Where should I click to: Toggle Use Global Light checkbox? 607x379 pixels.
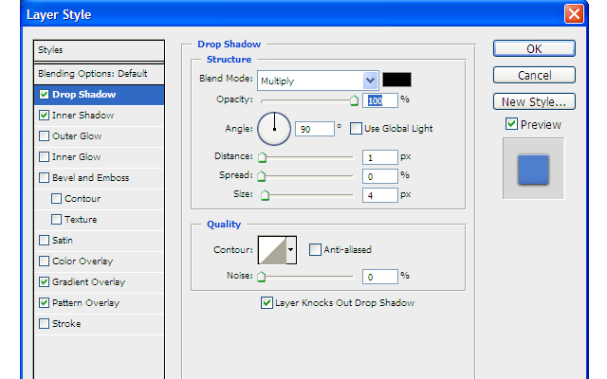click(x=357, y=128)
